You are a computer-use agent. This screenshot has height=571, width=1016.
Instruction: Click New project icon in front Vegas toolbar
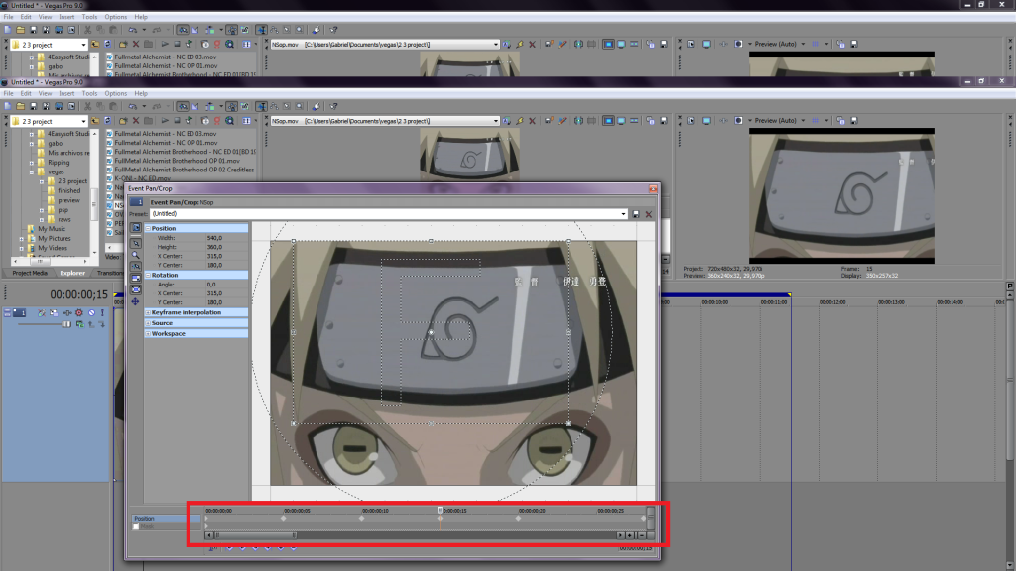pos(8,106)
